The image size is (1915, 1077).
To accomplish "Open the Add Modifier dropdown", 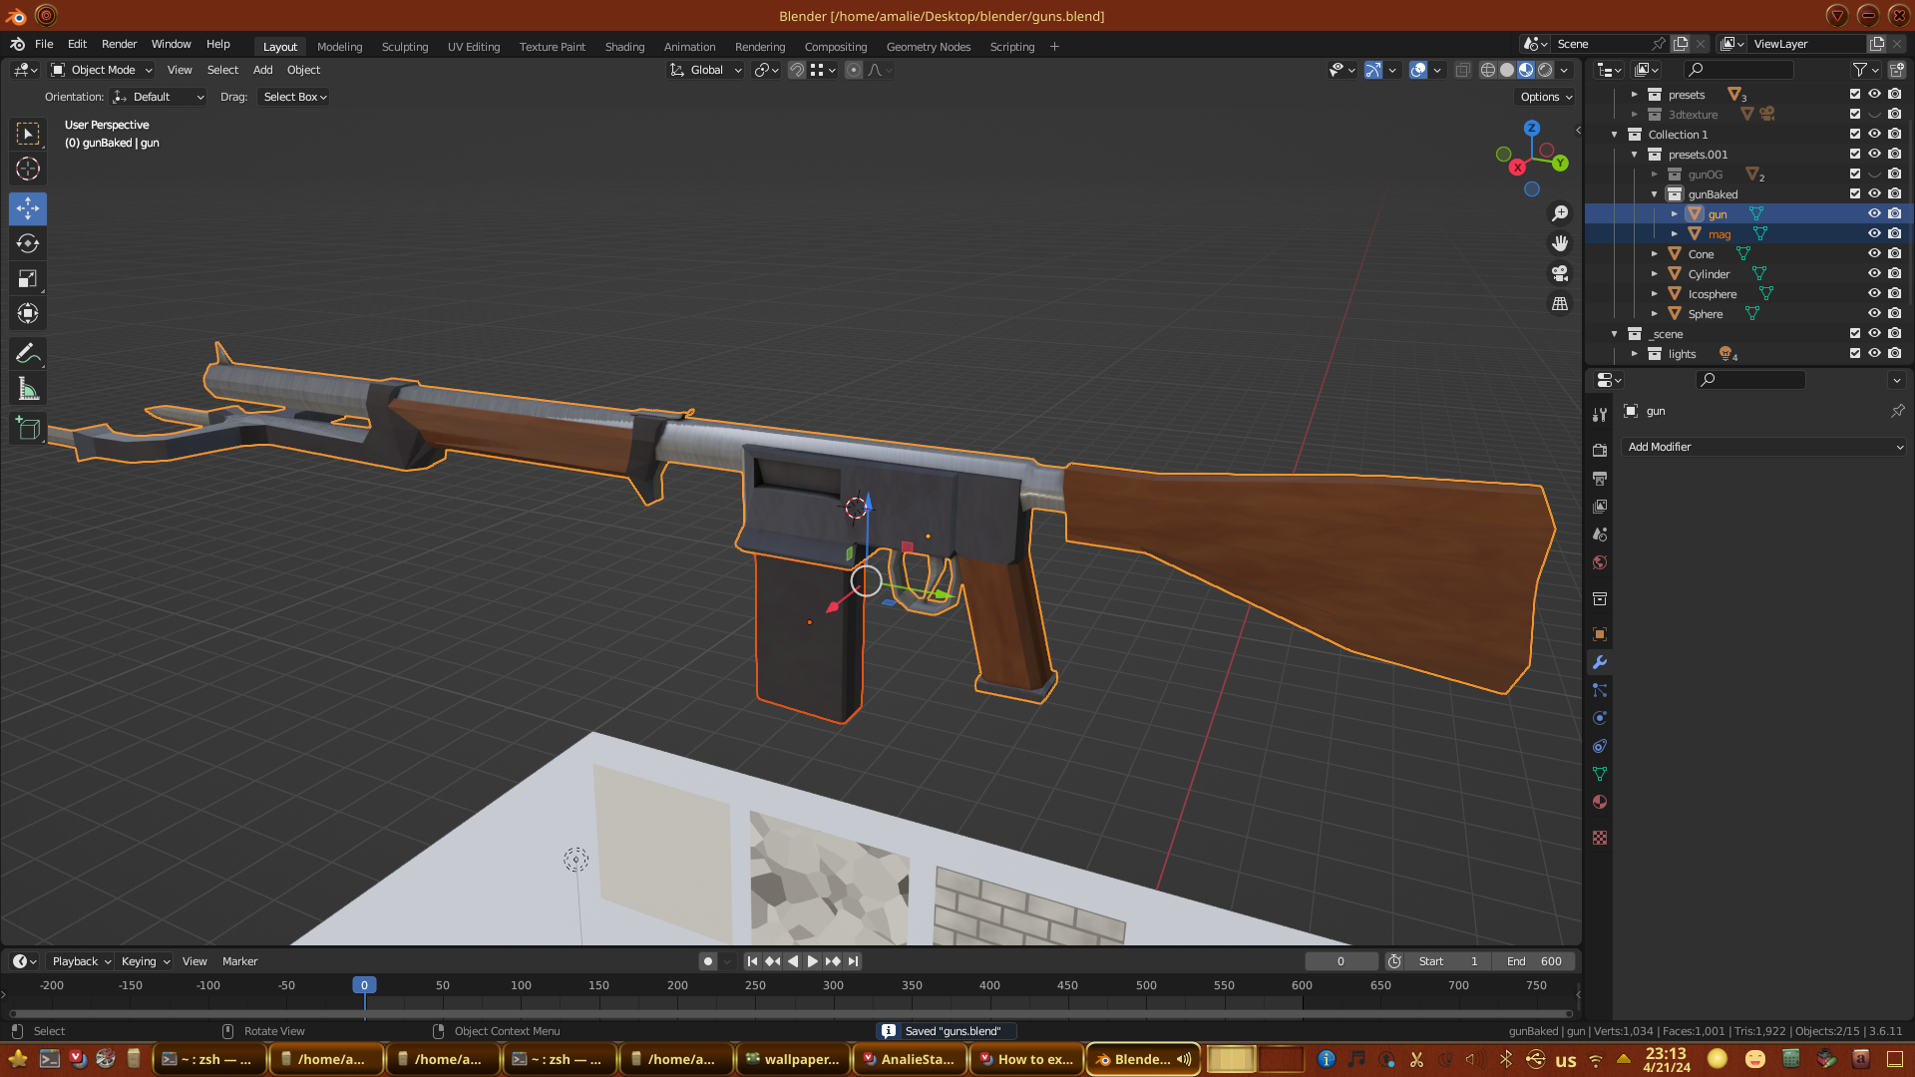I will [x=1763, y=447].
